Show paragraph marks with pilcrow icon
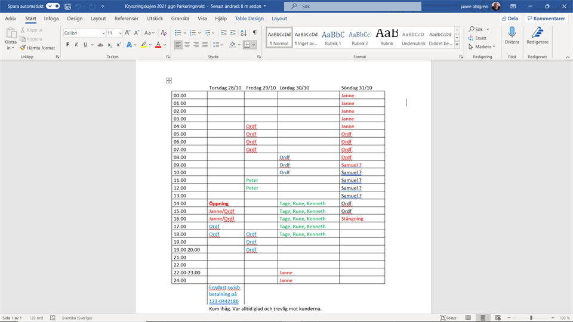 tap(255, 33)
